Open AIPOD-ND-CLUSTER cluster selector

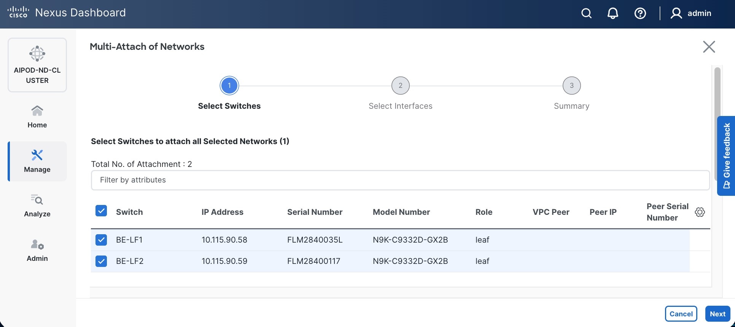point(37,65)
